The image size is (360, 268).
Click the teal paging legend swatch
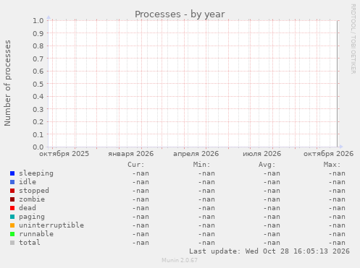tap(12, 217)
